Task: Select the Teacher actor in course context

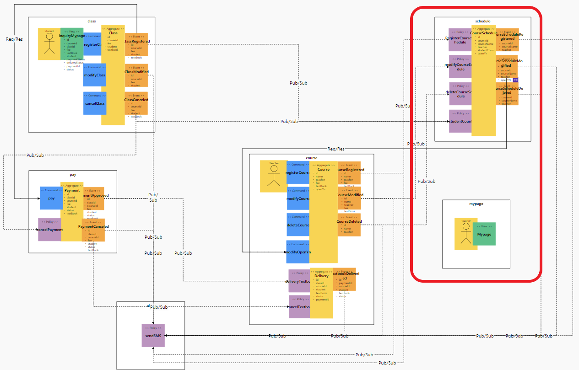Action: (x=274, y=176)
